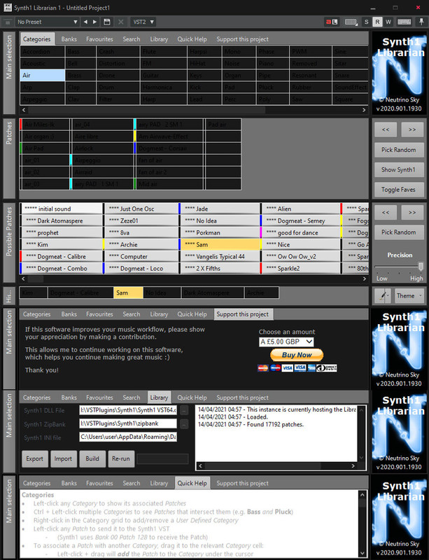
Task: Click the Quick Help scroll-down arrow
Action: (363, 554)
